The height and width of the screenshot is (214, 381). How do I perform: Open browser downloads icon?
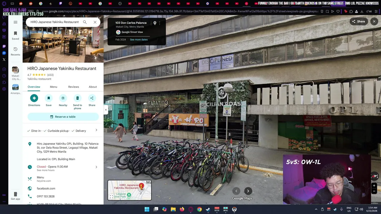tap(362, 11)
